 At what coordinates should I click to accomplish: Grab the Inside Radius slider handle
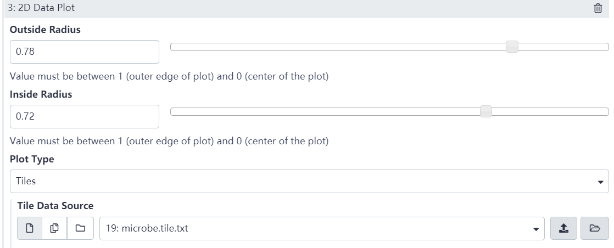pyautogui.click(x=485, y=112)
